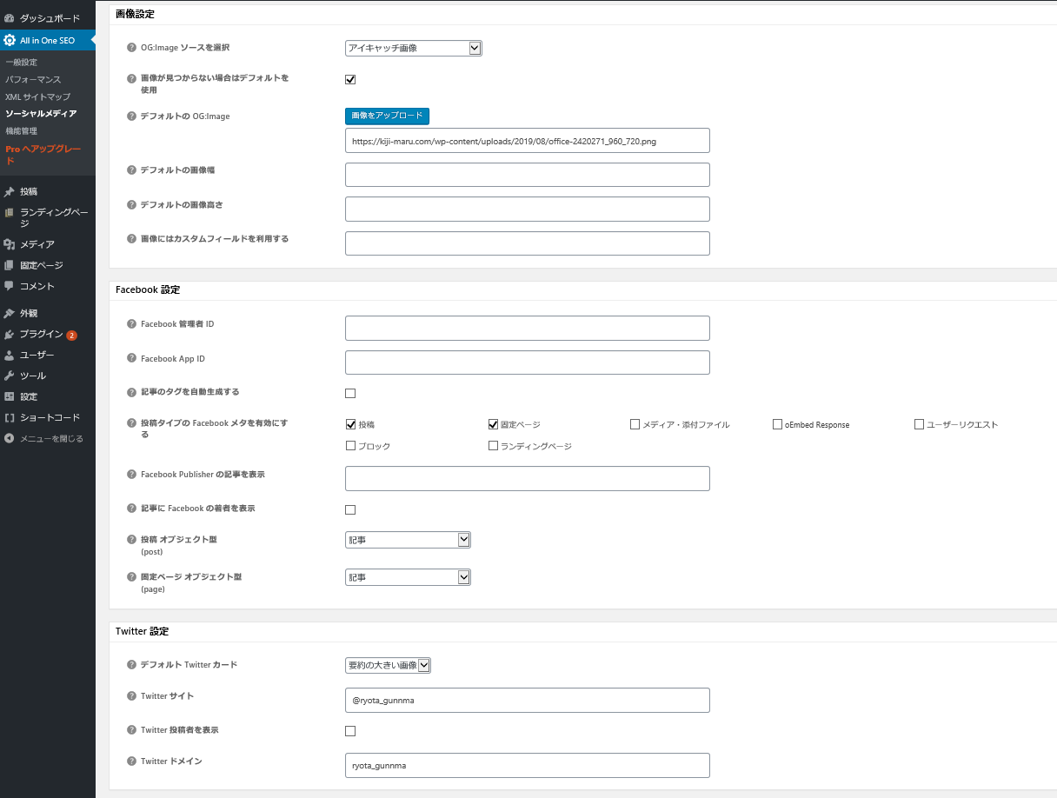This screenshot has width=1057, height=798.
Task: Check the ランディングページ post type checkbox
Action: point(493,446)
